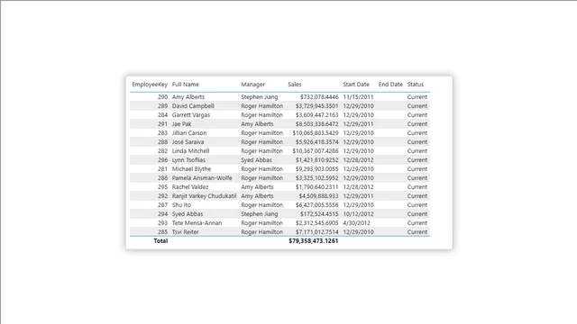
Task: Select the Jillian Carson name cell
Action: (x=189, y=133)
